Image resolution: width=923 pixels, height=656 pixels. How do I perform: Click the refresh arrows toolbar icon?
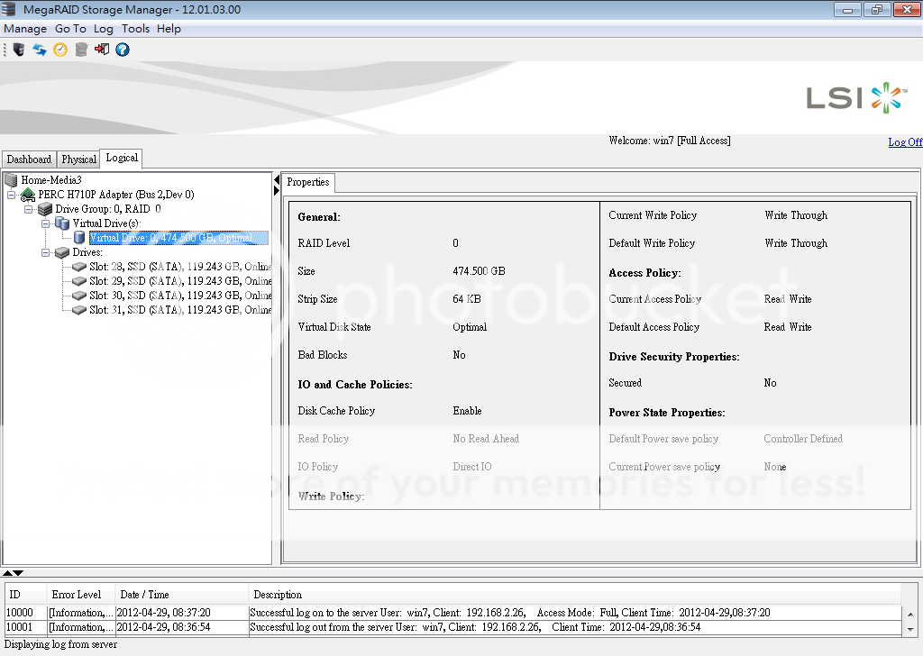pos(40,50)
